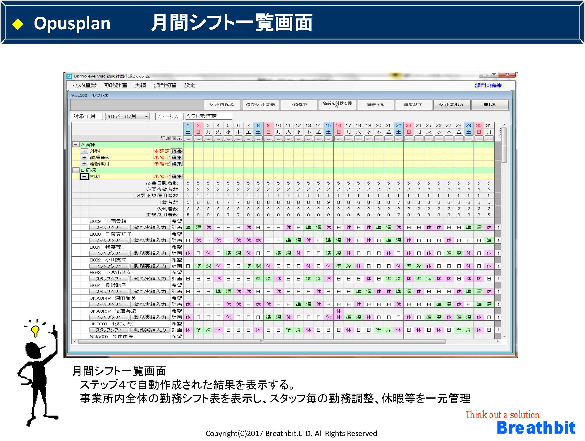The width and height of the screenshot is (585, 441).
Task: Click the horizontal scrollbar right arrow
Action: [x=498, y=341]
